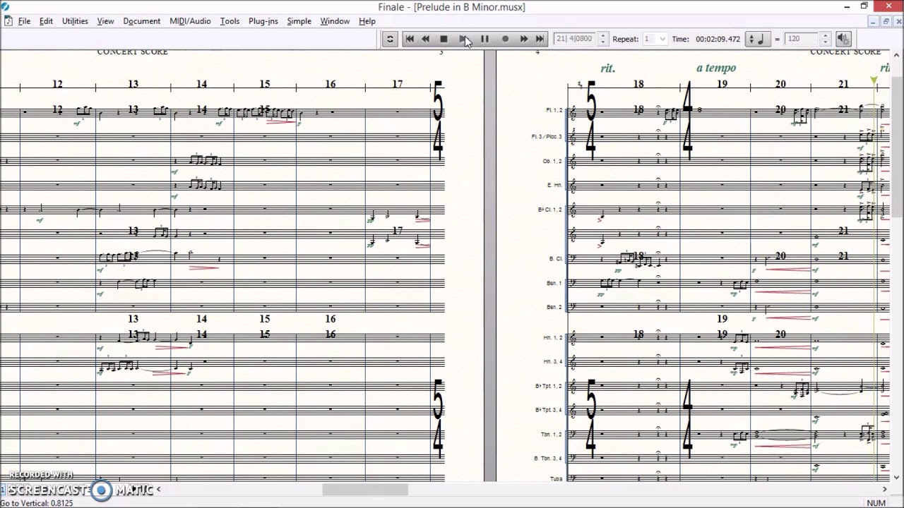Open the Repeat count dropdown
The height and width of the screenshot is (508, 904).
pos(655,39)
